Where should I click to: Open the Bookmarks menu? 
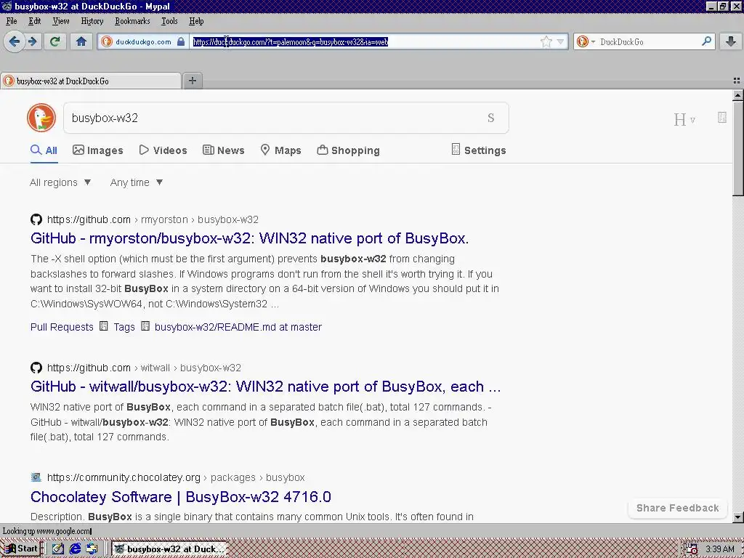(x=132, y=21)
